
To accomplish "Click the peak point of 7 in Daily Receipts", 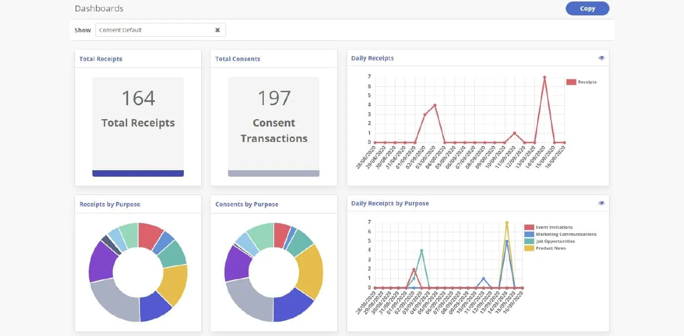I will coord(544,77).
